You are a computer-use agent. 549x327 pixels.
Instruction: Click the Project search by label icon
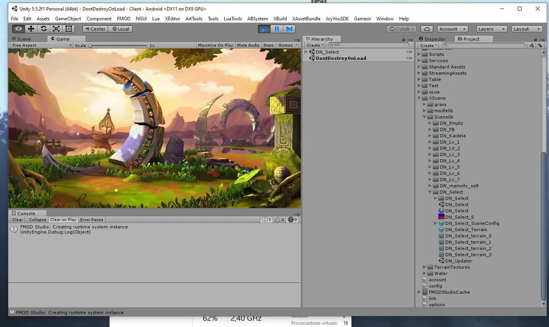[x=540, y=45]
